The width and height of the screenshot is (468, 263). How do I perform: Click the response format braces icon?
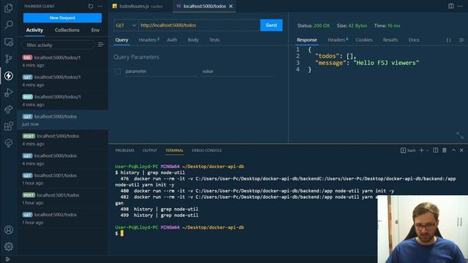point(448,40)
